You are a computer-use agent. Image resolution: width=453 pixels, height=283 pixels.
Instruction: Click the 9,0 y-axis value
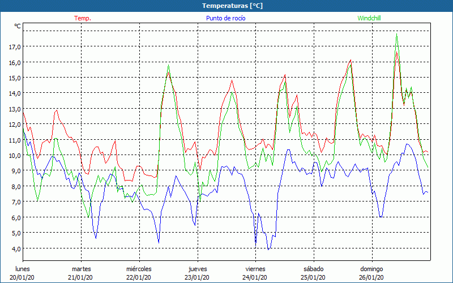click(x=16, y=171)
